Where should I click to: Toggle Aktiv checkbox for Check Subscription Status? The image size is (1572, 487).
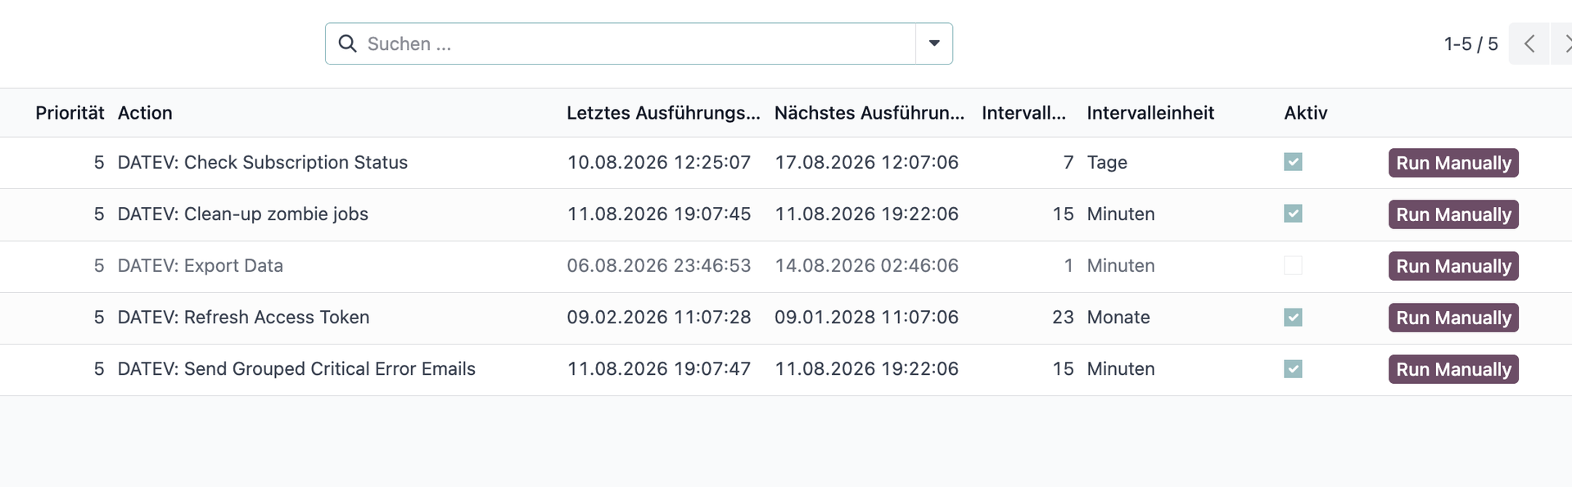[x=1293, y=162]
